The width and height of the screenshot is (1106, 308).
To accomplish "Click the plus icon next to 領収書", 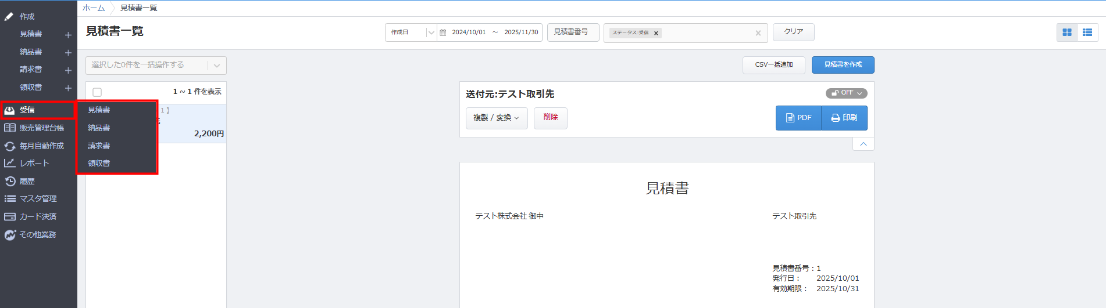I will [68, 88].
